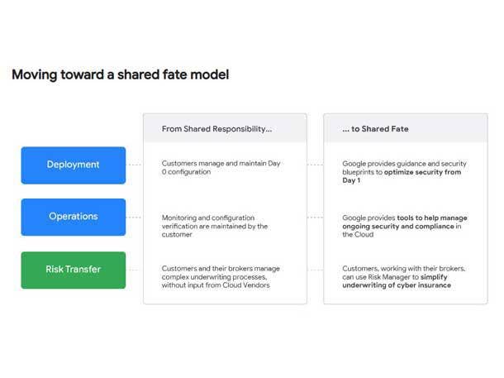504x378 pixels.
Task: Click the dashed line between panels in Risk Transfer row
Action: 315,270
